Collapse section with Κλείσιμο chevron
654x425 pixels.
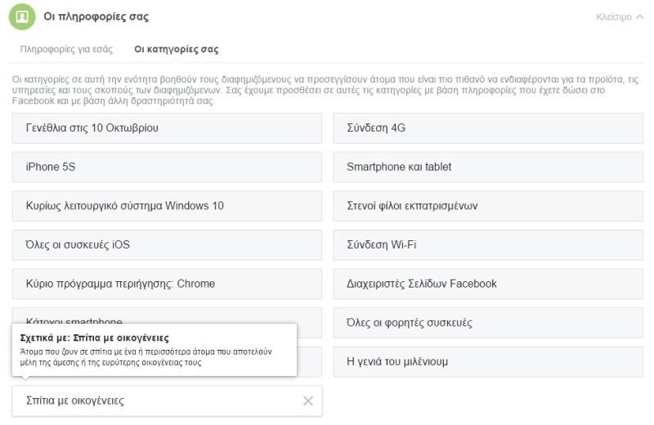click(620, 17)
